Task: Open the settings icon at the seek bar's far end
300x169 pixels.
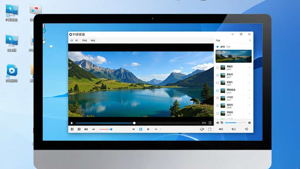Action: tap(210, 123)
